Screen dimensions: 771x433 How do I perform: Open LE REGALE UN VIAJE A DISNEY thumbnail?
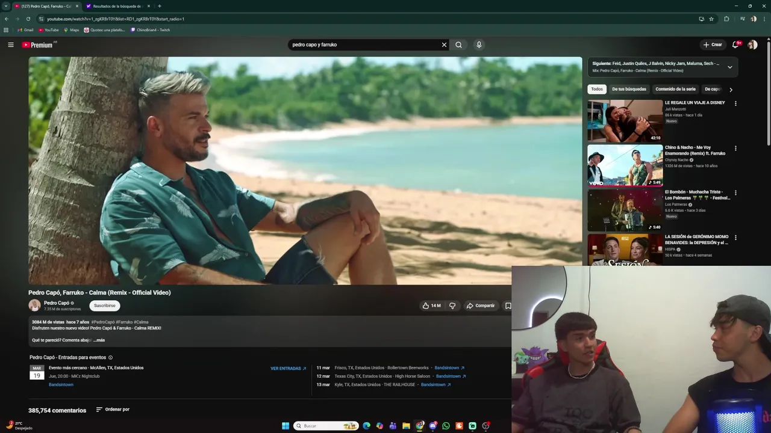click(625, 121)
